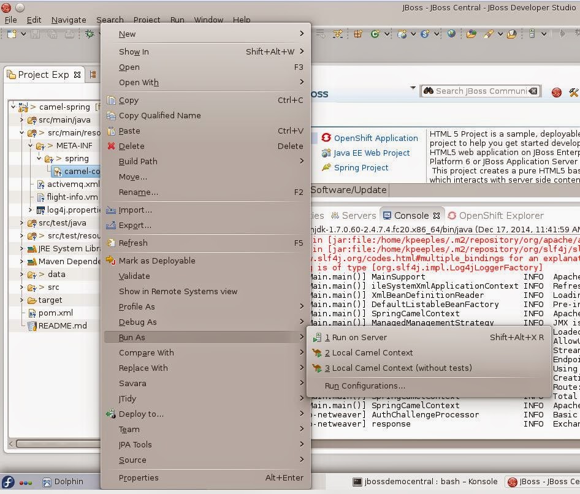
Task: Expand the data folder node
Action: [x=21, y=275]
